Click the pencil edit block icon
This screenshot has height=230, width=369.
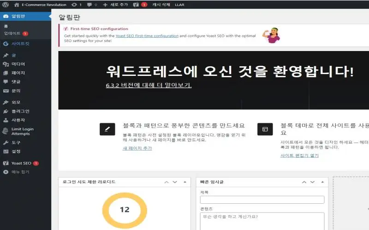click(x=107, y=129)
